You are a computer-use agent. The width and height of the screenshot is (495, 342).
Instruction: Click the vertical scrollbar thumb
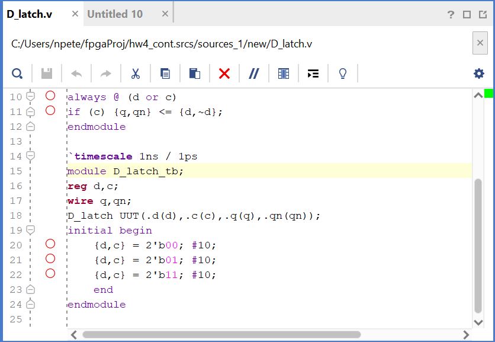(478, 246)
